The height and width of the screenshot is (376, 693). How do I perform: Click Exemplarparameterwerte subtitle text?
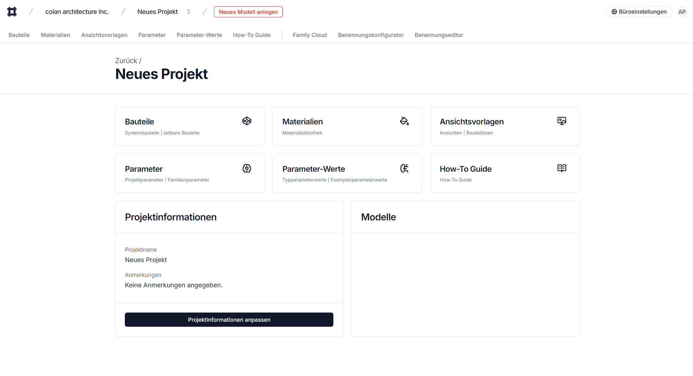[359, 180]
